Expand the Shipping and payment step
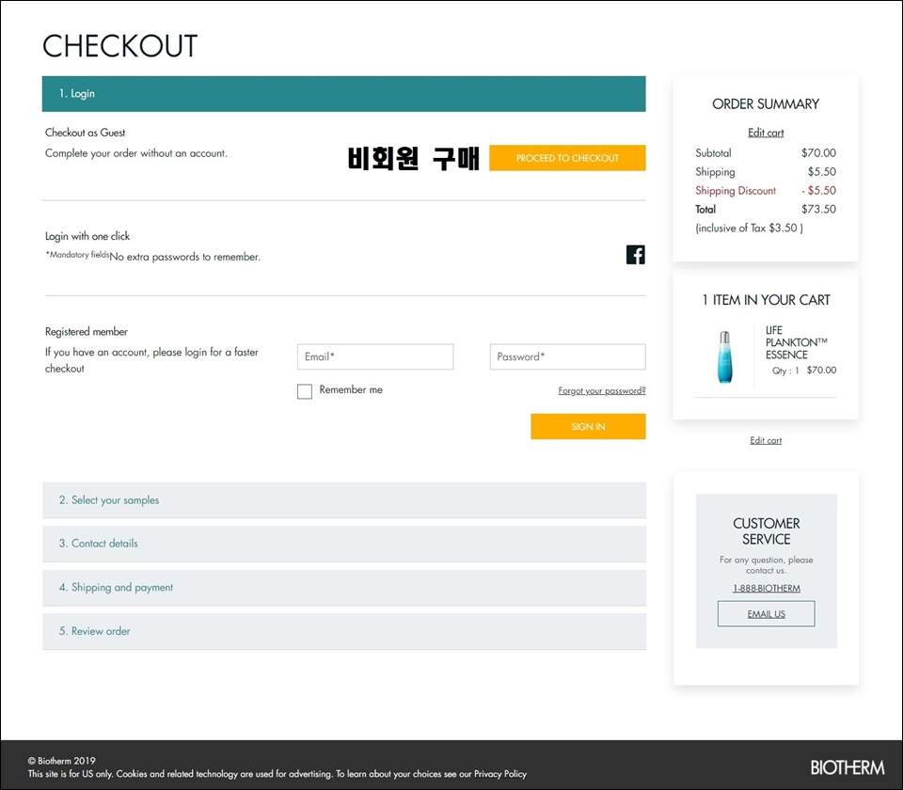The width and height of the screenshot is (903, 790). [x=344, y=587]
